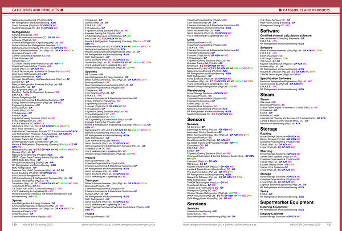Select 'Barpro Storage (Pty) Ltd' entry
342x231 pixels.
tap(280, 139)
